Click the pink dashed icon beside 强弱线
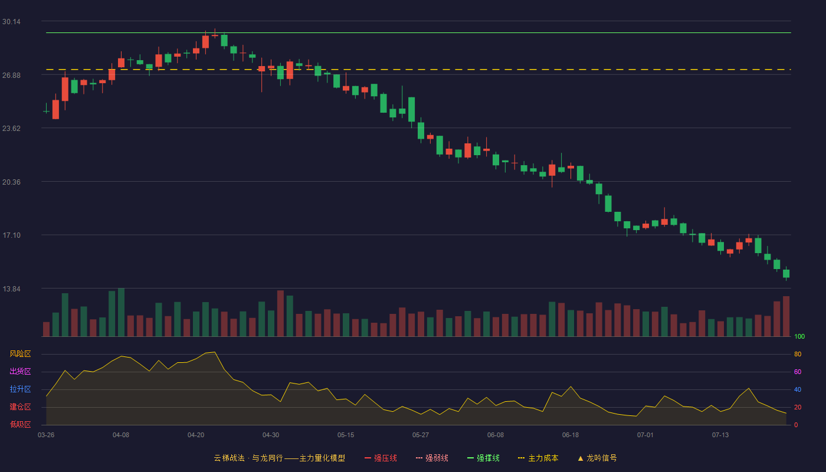The height and width of the screenshot is (472, 826). (x=419, y=458)
